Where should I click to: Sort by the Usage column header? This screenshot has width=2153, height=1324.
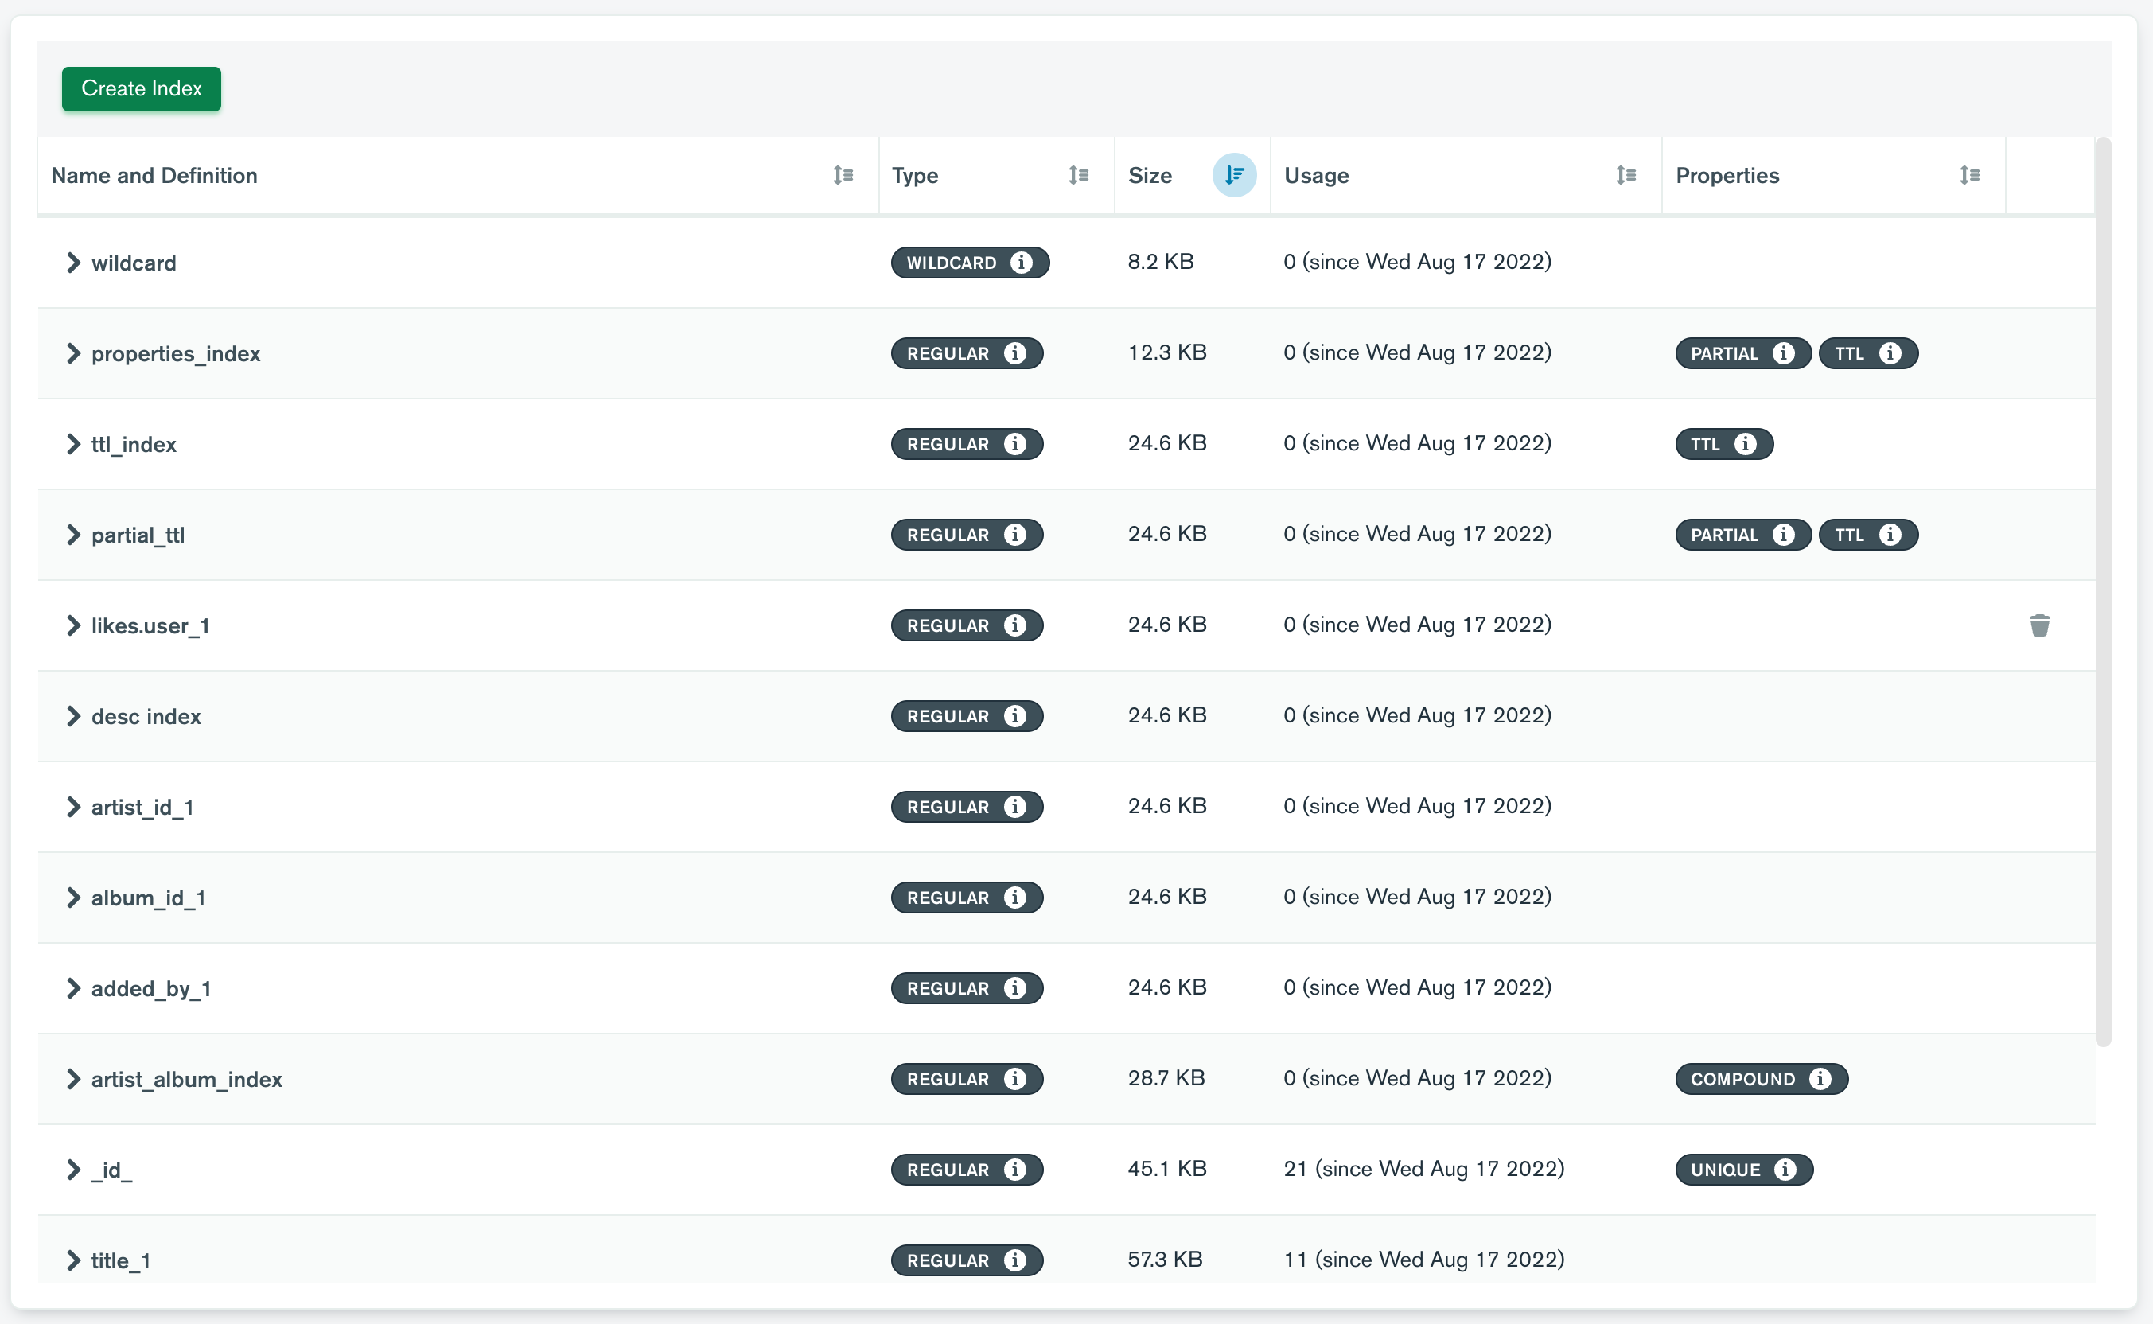1625,175
